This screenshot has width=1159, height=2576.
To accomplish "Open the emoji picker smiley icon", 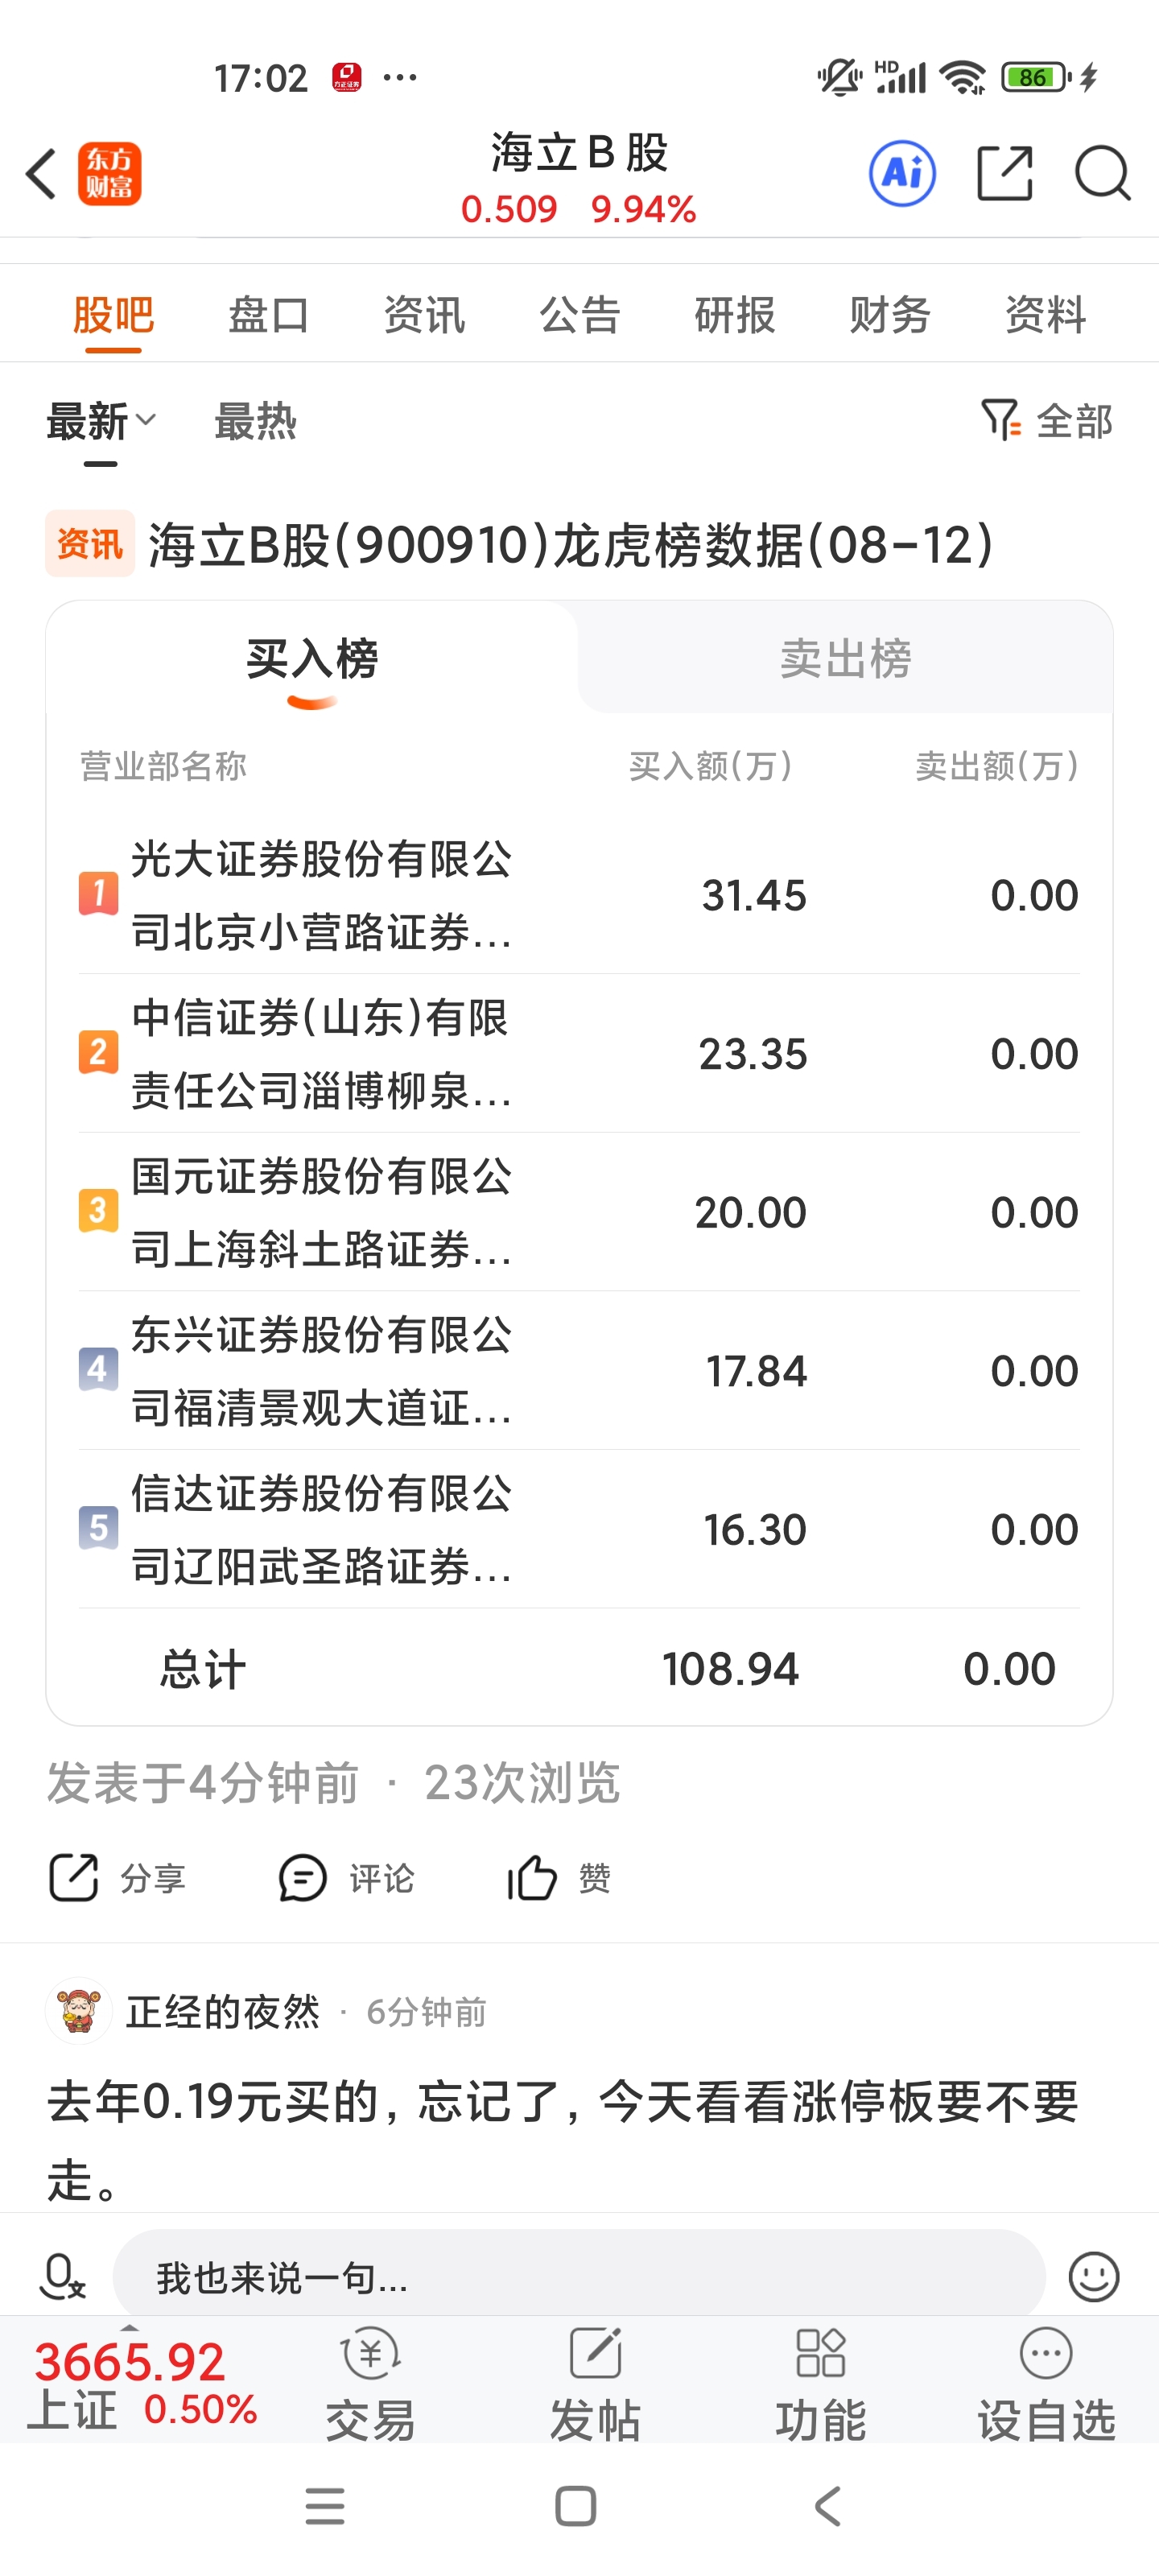I will click(x=1093, y=2277).
